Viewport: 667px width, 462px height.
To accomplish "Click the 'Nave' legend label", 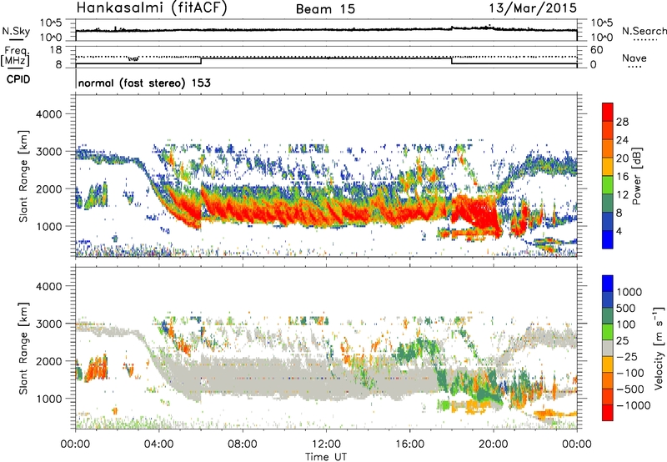I will tap(634, 58).
